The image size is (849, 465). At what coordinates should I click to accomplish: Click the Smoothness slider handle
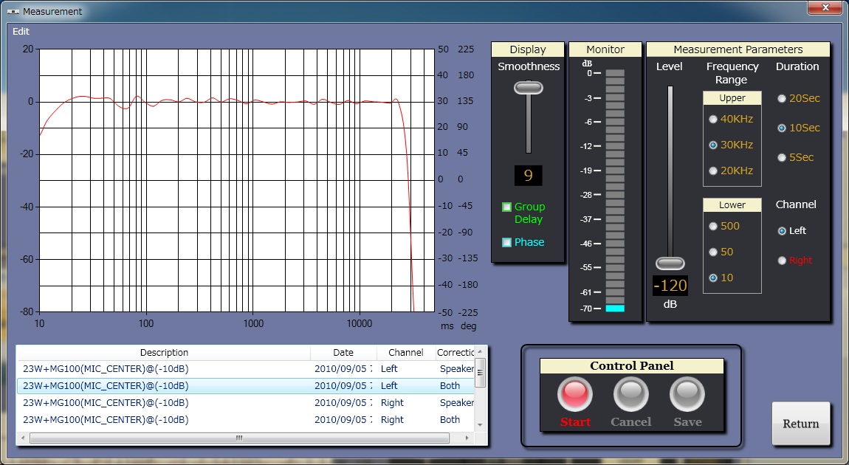coord(528,88)
